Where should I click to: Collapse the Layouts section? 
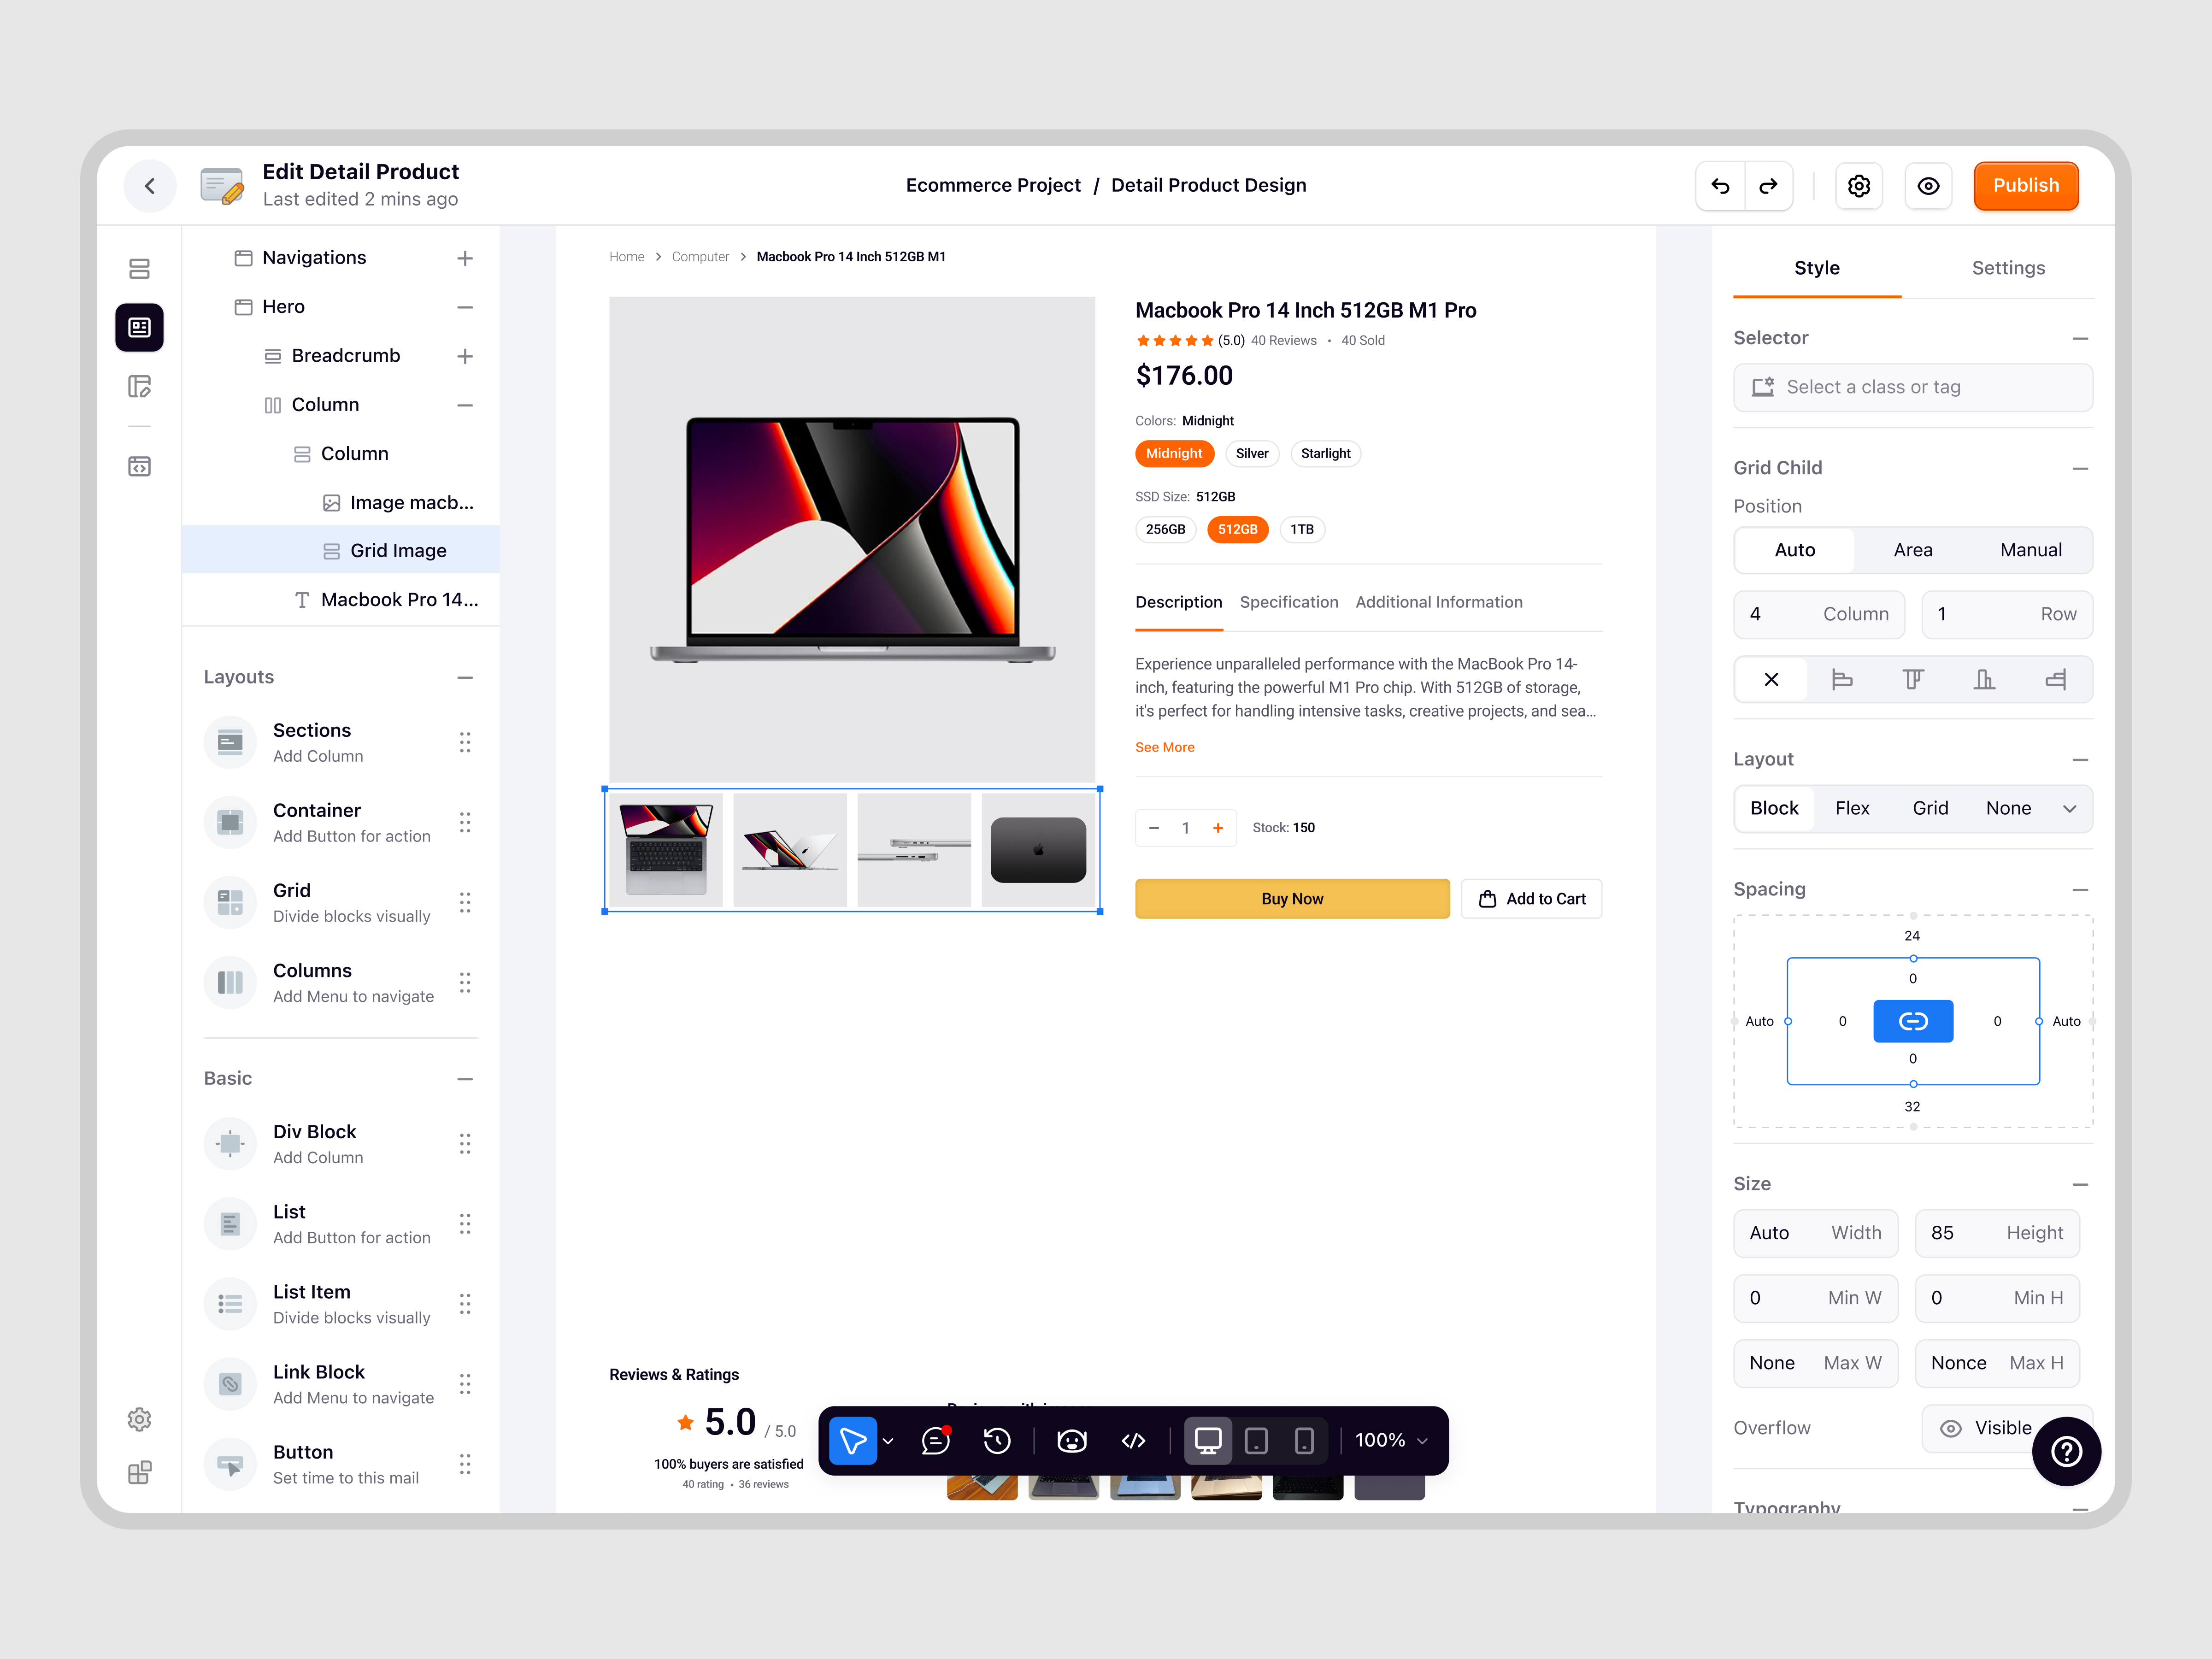[x=465, y=678]
